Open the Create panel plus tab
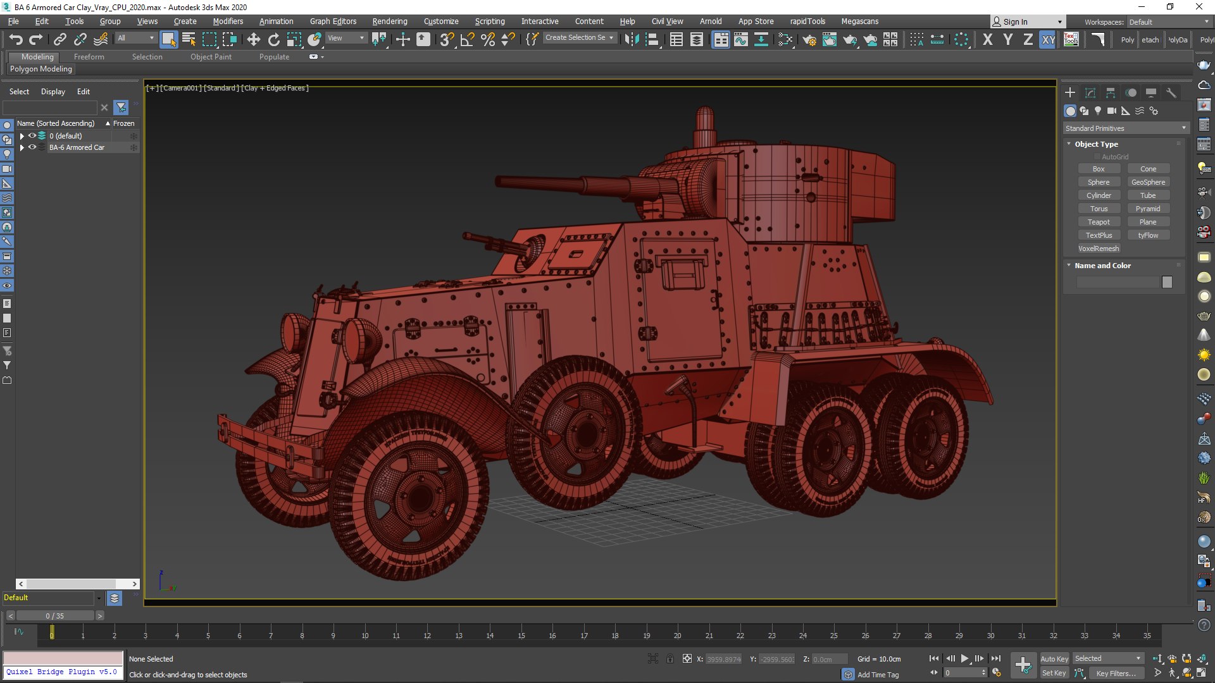 pos(1070,92)
